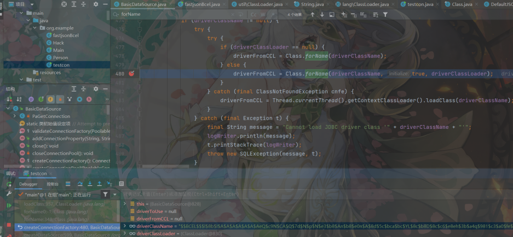Click Step Out in debugger toolbar
The image size is (513, 237).
(100, 184)
